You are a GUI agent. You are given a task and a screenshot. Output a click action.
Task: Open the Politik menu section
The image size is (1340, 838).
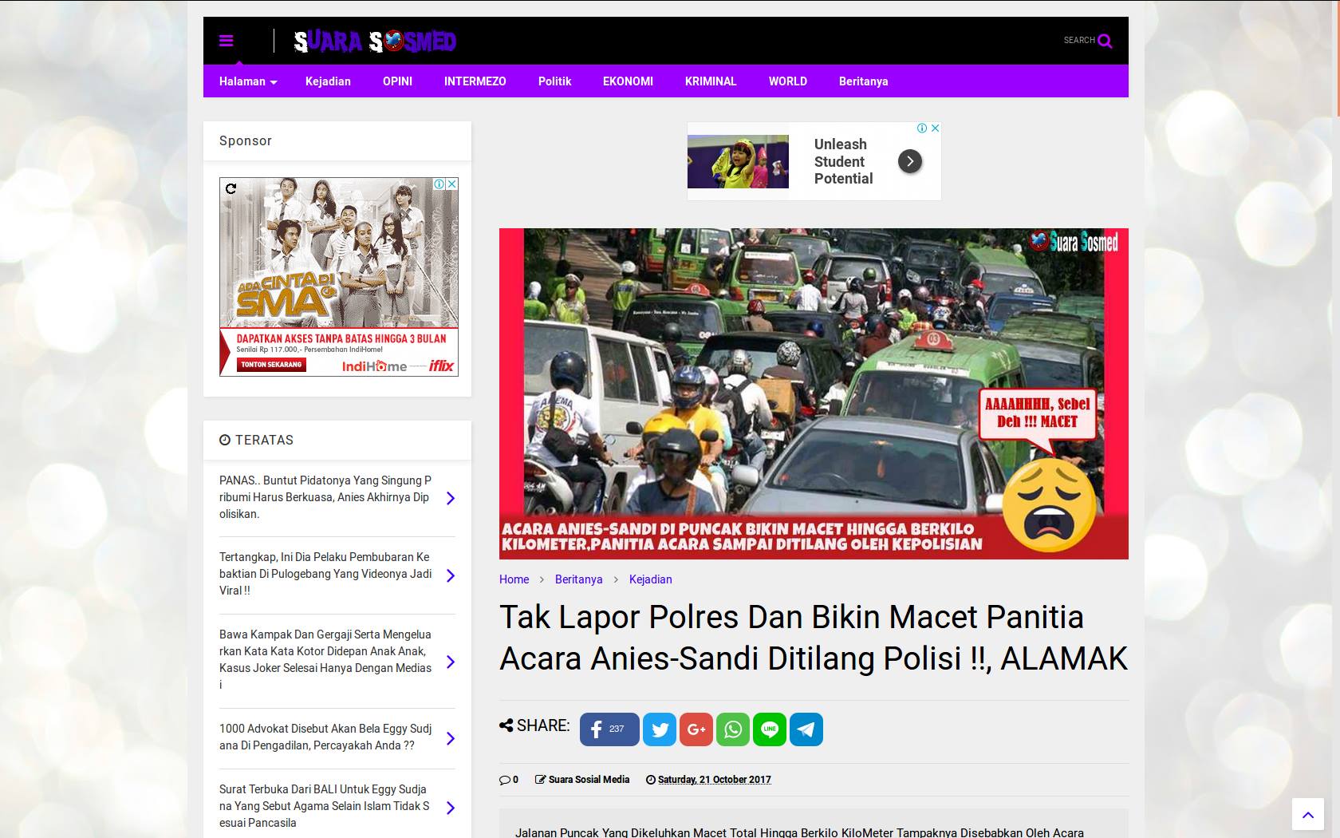554,81
